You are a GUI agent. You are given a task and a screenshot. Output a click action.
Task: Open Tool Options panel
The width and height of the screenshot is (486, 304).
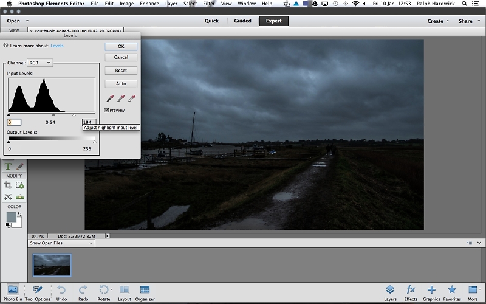coord(38,293)
